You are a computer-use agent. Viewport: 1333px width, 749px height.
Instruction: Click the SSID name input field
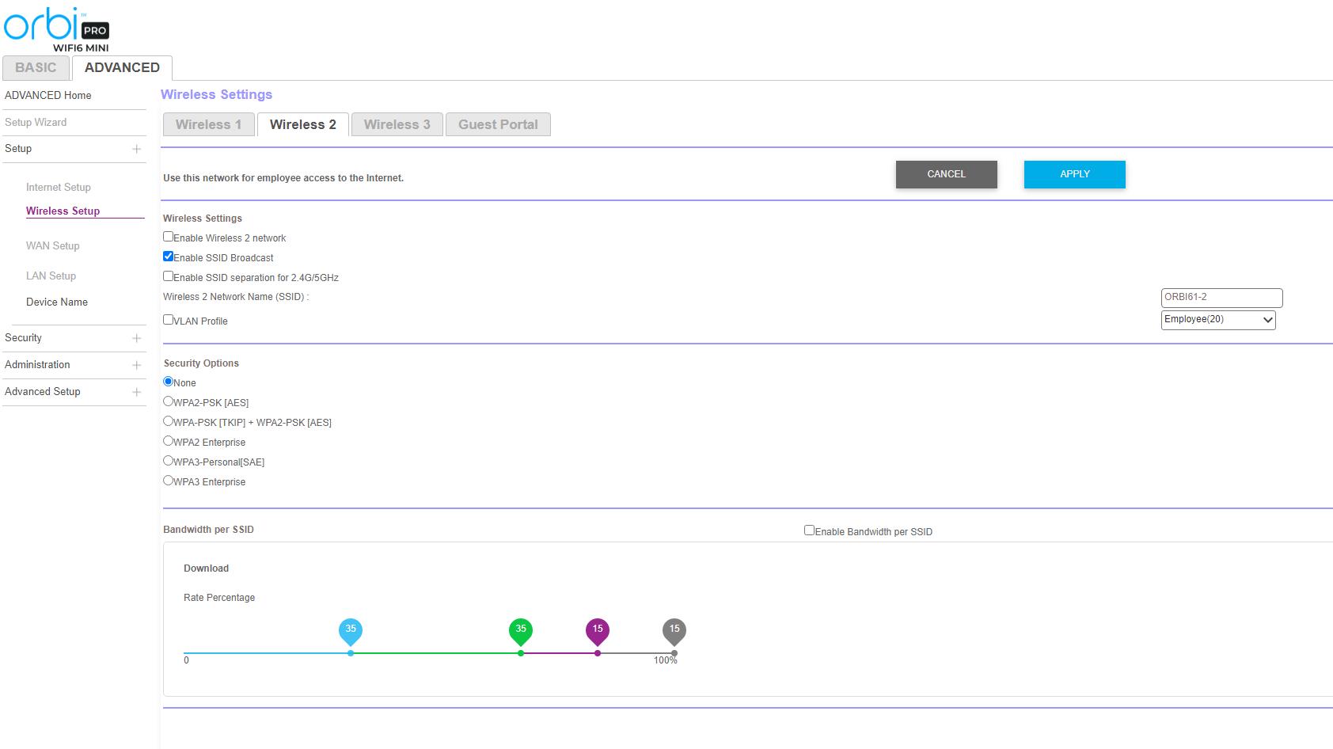[x=1221, y=298]
